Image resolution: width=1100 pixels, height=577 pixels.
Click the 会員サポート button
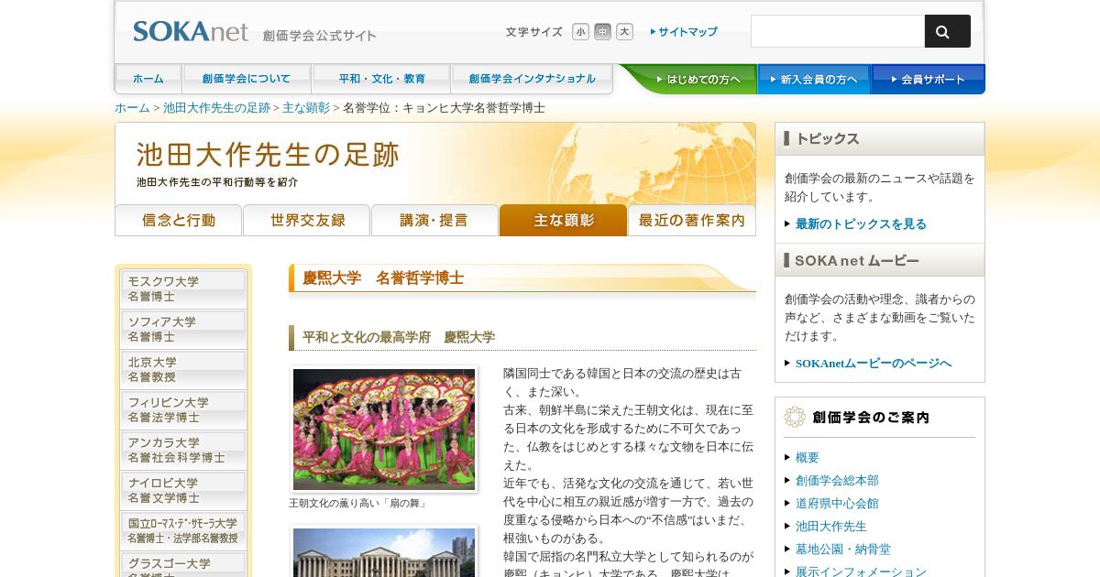[x=928, y=80]
